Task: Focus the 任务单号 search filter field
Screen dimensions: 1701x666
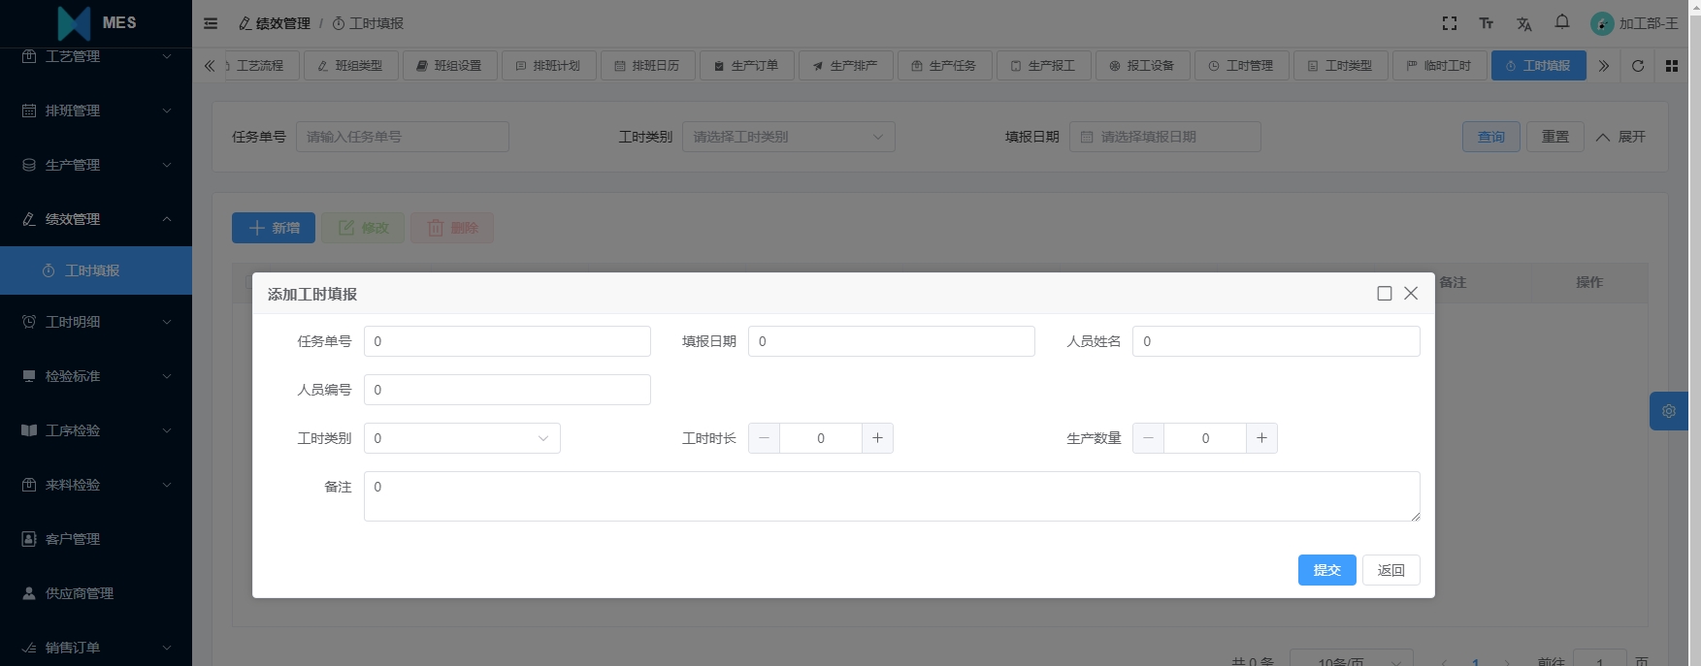Action: 403,137
